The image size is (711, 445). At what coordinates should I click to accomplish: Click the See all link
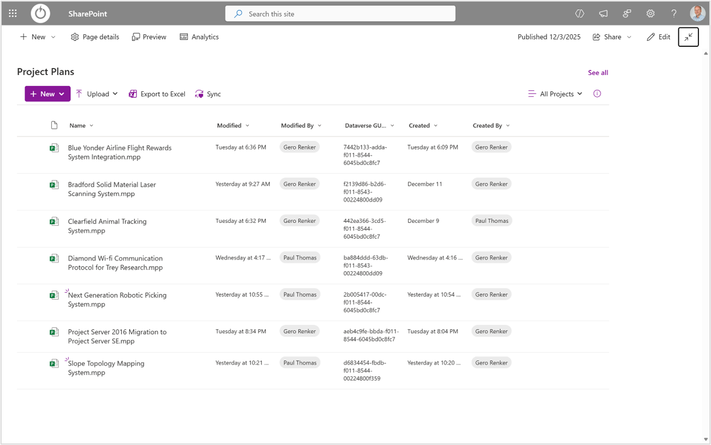(x=598, y=72)
